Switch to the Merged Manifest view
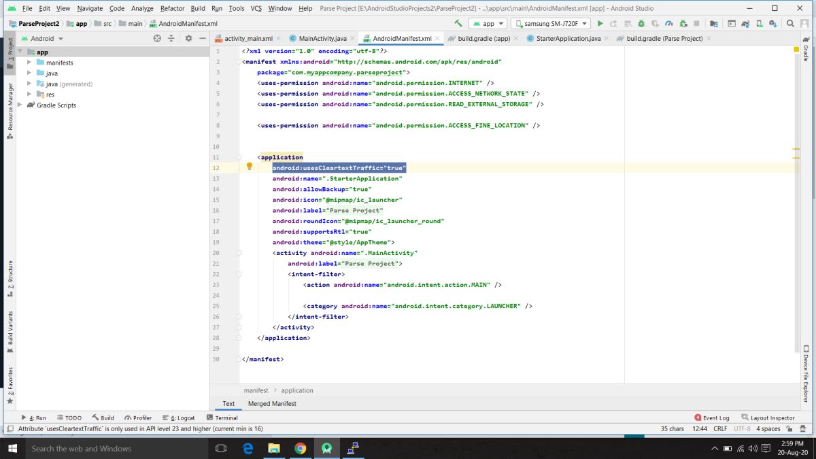 click(272, 404)
